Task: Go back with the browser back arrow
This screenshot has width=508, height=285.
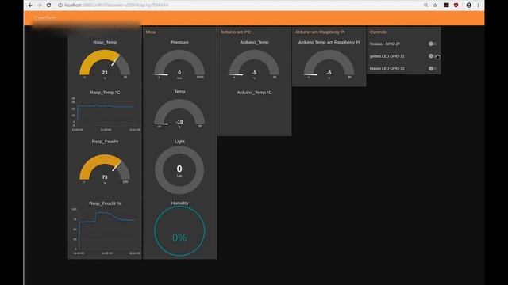Action: point(30,6)
